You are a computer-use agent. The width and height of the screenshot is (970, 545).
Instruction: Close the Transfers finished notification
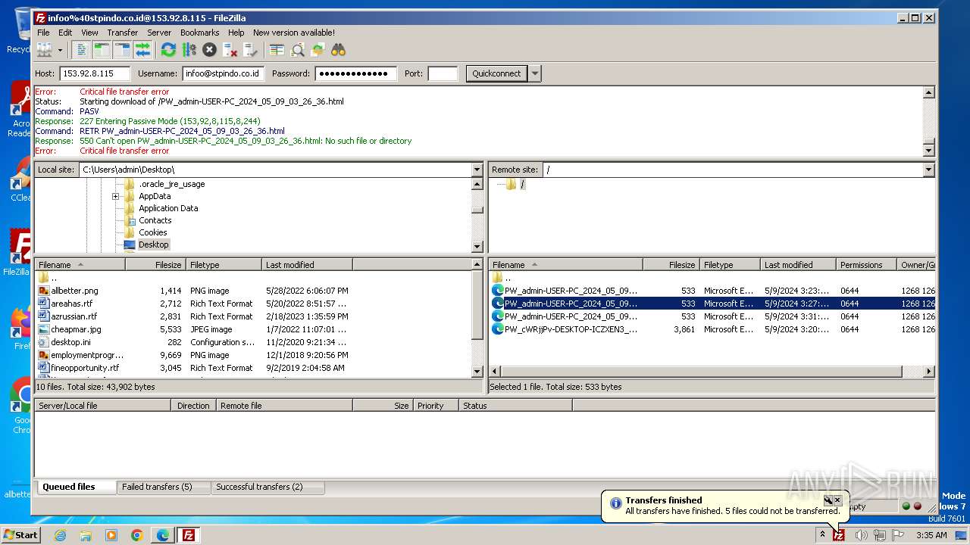click(837, 500)
